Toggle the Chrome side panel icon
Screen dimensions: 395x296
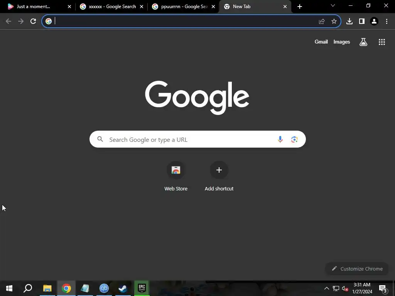point(362,22)
